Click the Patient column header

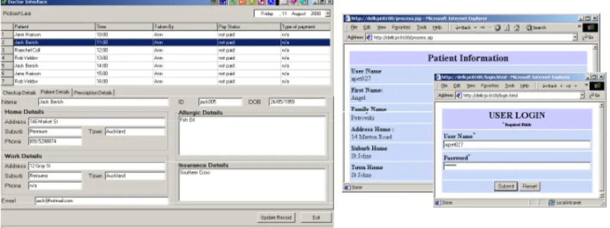(x=55, y=27)
